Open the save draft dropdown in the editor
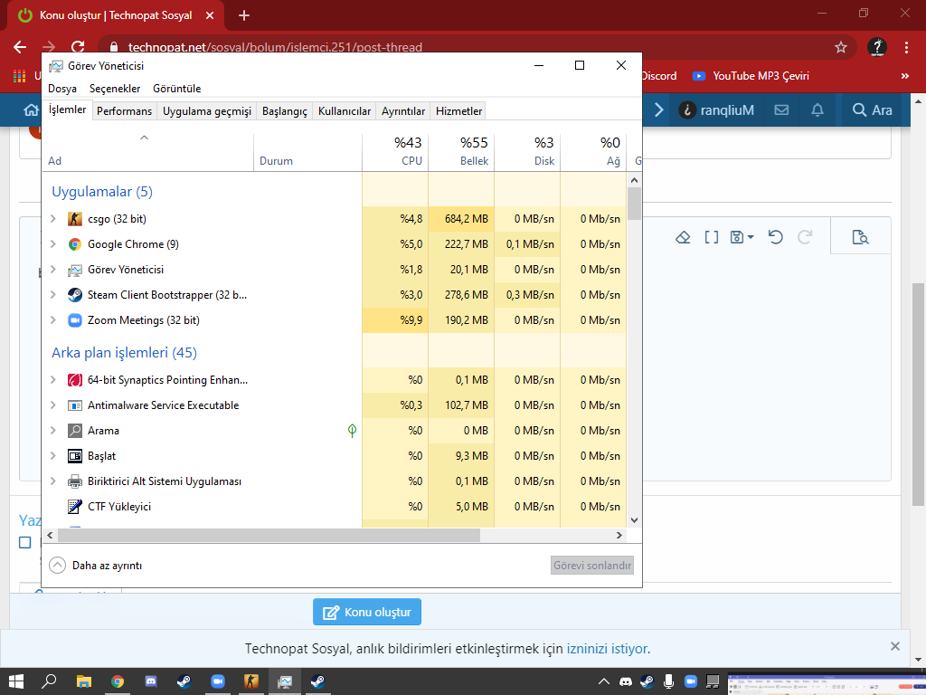926x695 pixels. point(742,238)
